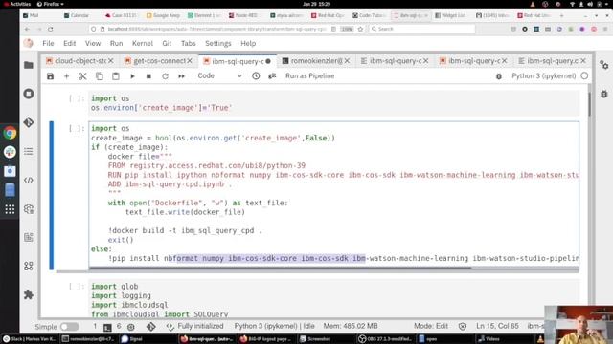Click horizontal scrollbar of the code cell
This screenshot has height=344, width=613.
[280, 268]
